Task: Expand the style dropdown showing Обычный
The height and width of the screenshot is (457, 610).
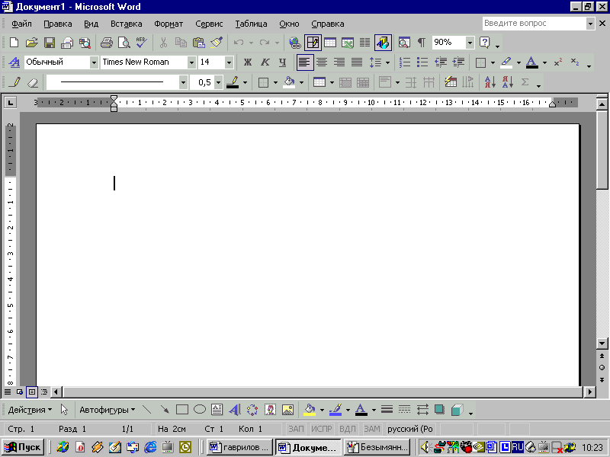Action: [94, 62]
